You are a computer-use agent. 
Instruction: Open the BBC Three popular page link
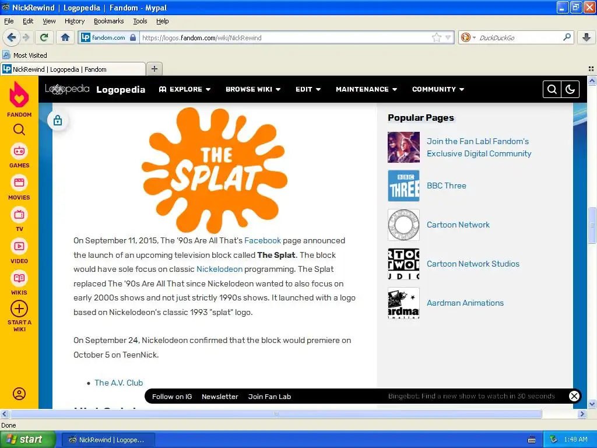tap(446, 185)
